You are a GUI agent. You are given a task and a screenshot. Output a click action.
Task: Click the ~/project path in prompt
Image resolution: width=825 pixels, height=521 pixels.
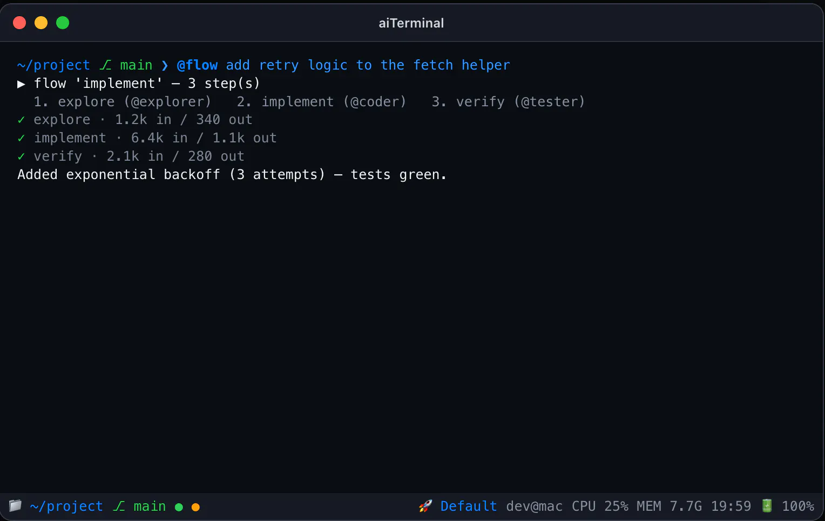(53, 65)
